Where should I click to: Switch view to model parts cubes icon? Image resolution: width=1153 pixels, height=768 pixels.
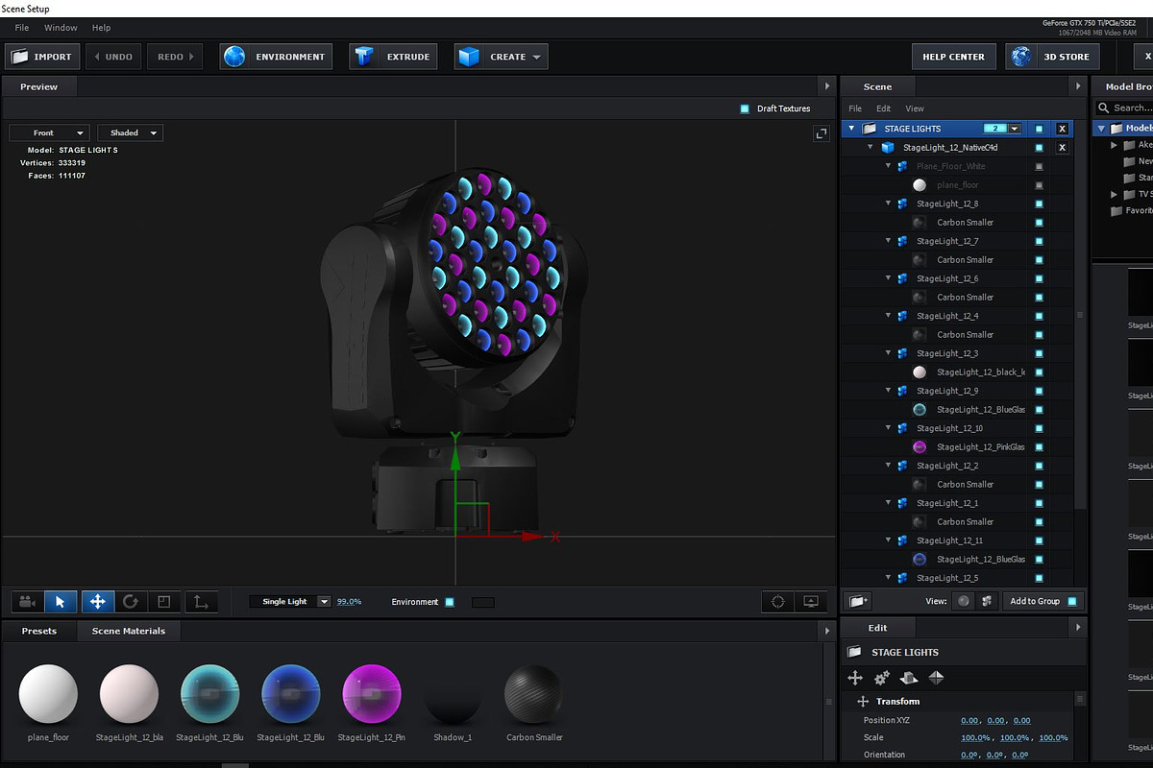[986, 601]
